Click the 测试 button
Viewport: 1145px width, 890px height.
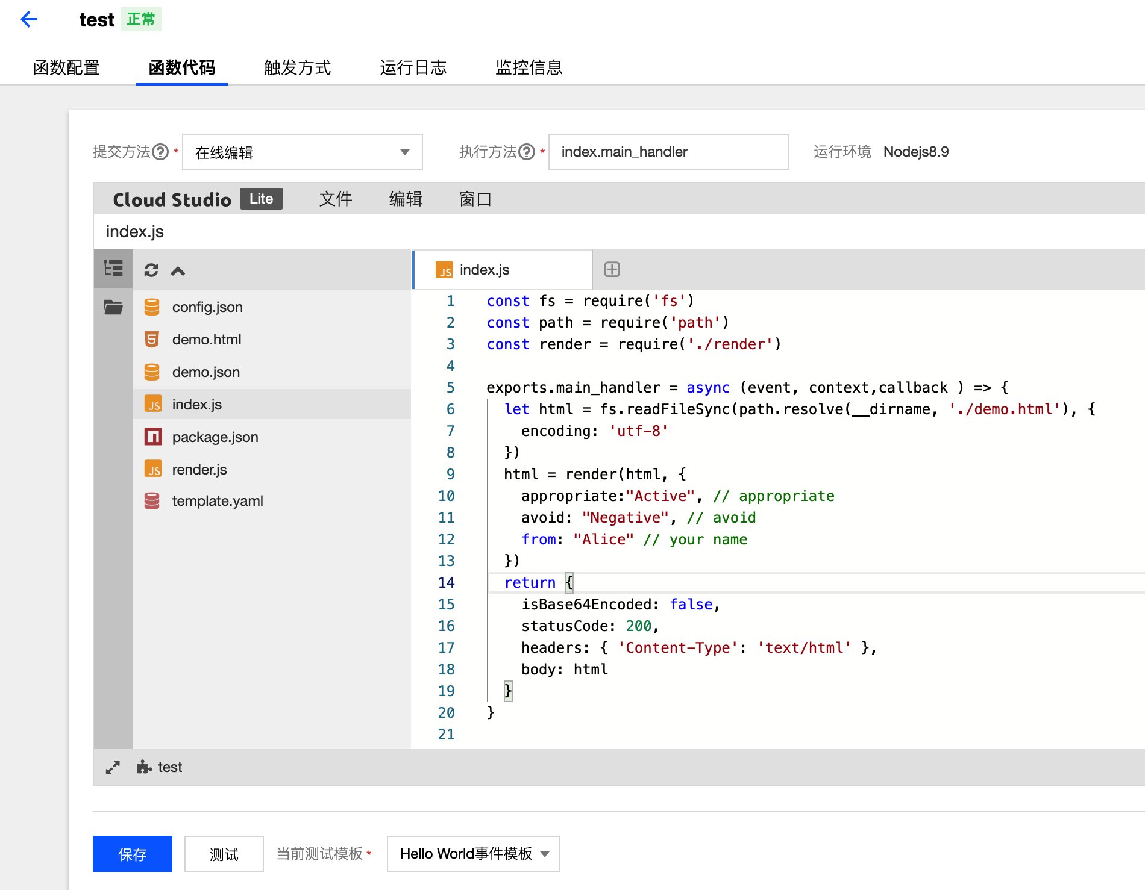click(x=224, y=854)
